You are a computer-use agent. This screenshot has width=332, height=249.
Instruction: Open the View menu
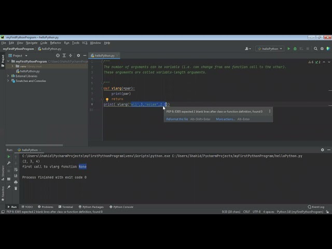pyautogui.click(x=20, y=43)
